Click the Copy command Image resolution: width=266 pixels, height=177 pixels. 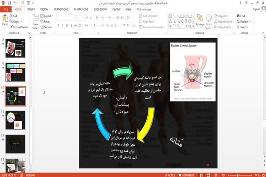16,22
